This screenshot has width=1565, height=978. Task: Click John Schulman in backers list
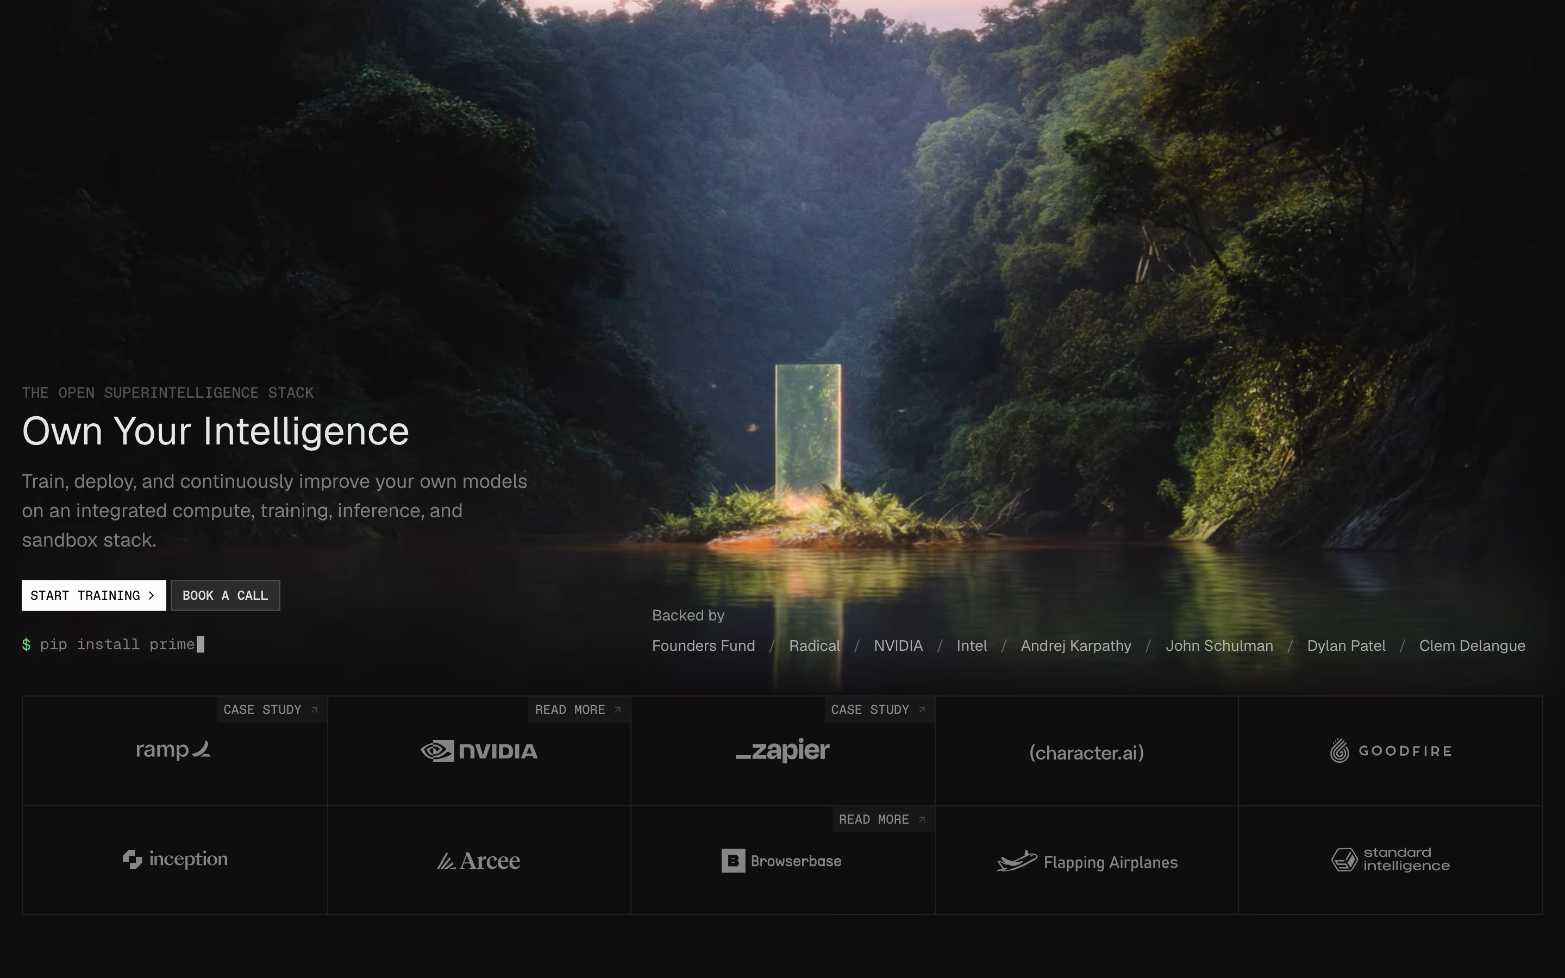click(1219, 645)
